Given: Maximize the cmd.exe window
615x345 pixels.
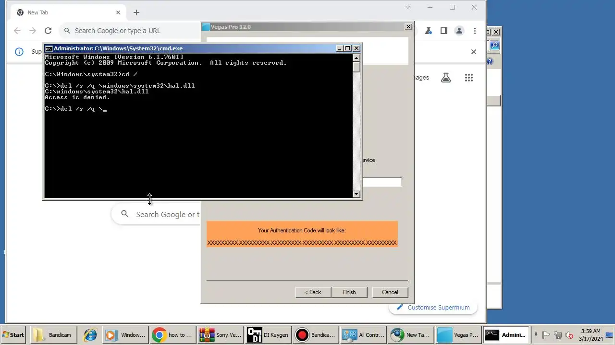Looking at the screenshot, I should pos(348,48).
